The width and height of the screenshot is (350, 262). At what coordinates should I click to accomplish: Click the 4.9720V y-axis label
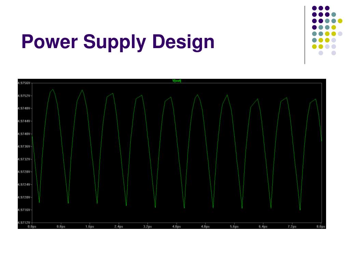pos(24,197)
